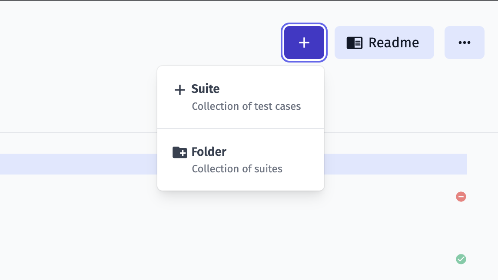Screen dimensions: 498x280
Task: Select the highlighted row
Action: [78, 164]
